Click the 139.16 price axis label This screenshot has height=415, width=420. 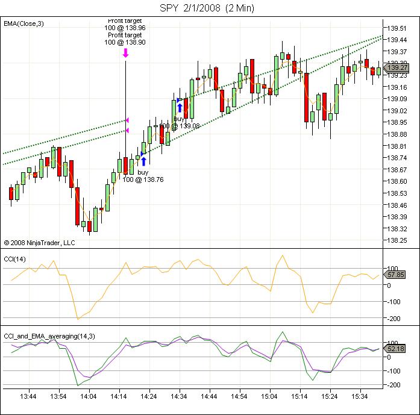396,87
